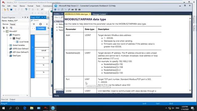This screenshot has width=197, height=111.
Task: Click Open project icon in Workbench toolbar
Action: [x=8, y=10]
